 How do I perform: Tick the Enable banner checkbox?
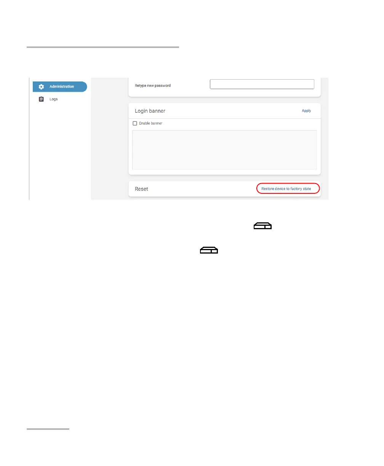(135, 123)
